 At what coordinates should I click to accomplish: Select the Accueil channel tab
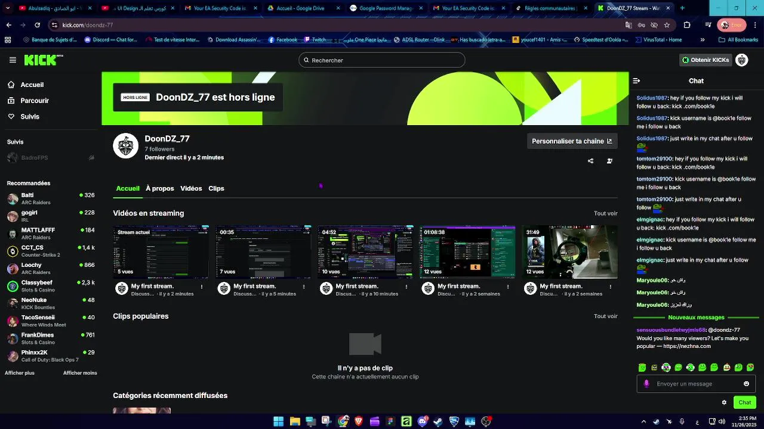point(128,188)
